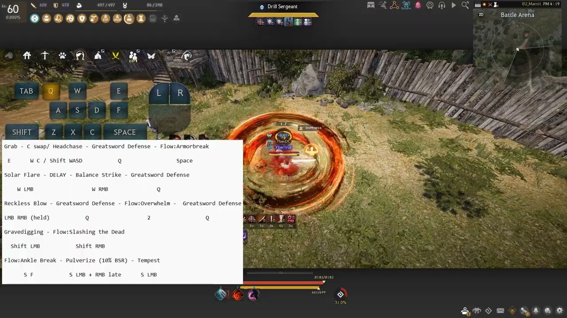567x318 pixels.
Task: Click the 31.0% rage gauge icon
Action: (x=340, y=294)
